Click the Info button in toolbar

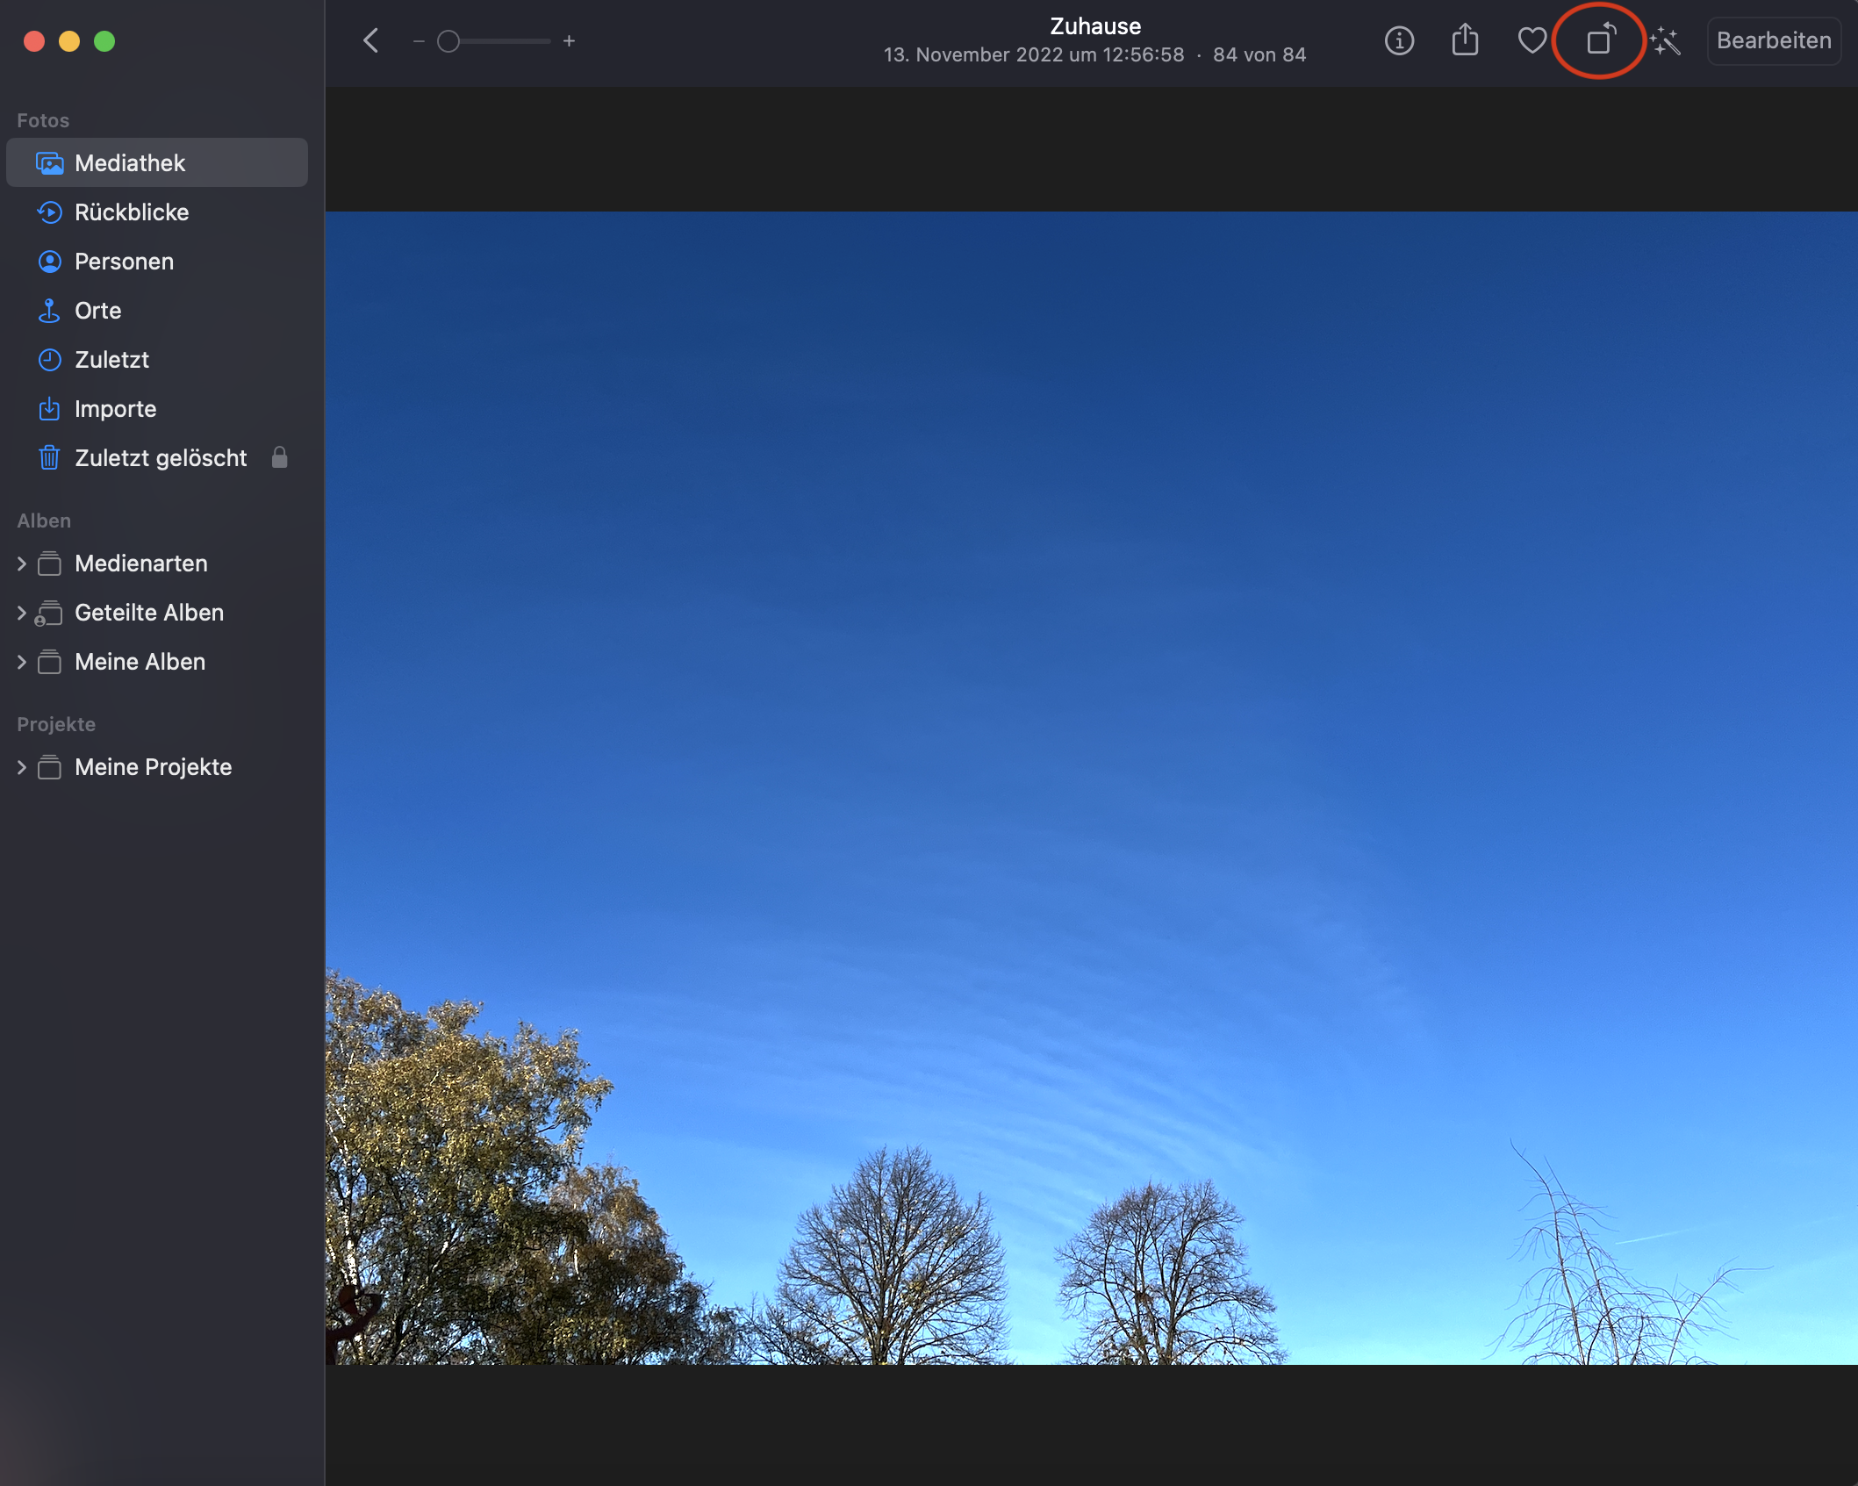tap(1399, 40)
